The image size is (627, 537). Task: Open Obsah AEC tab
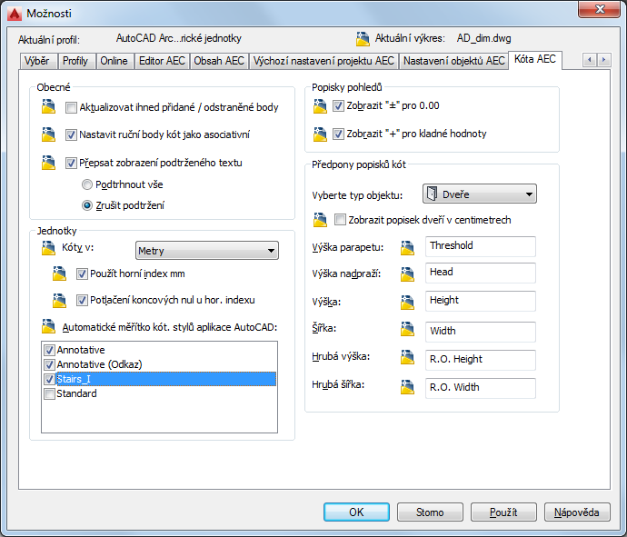pyautogui.click(x=219, y=61)
